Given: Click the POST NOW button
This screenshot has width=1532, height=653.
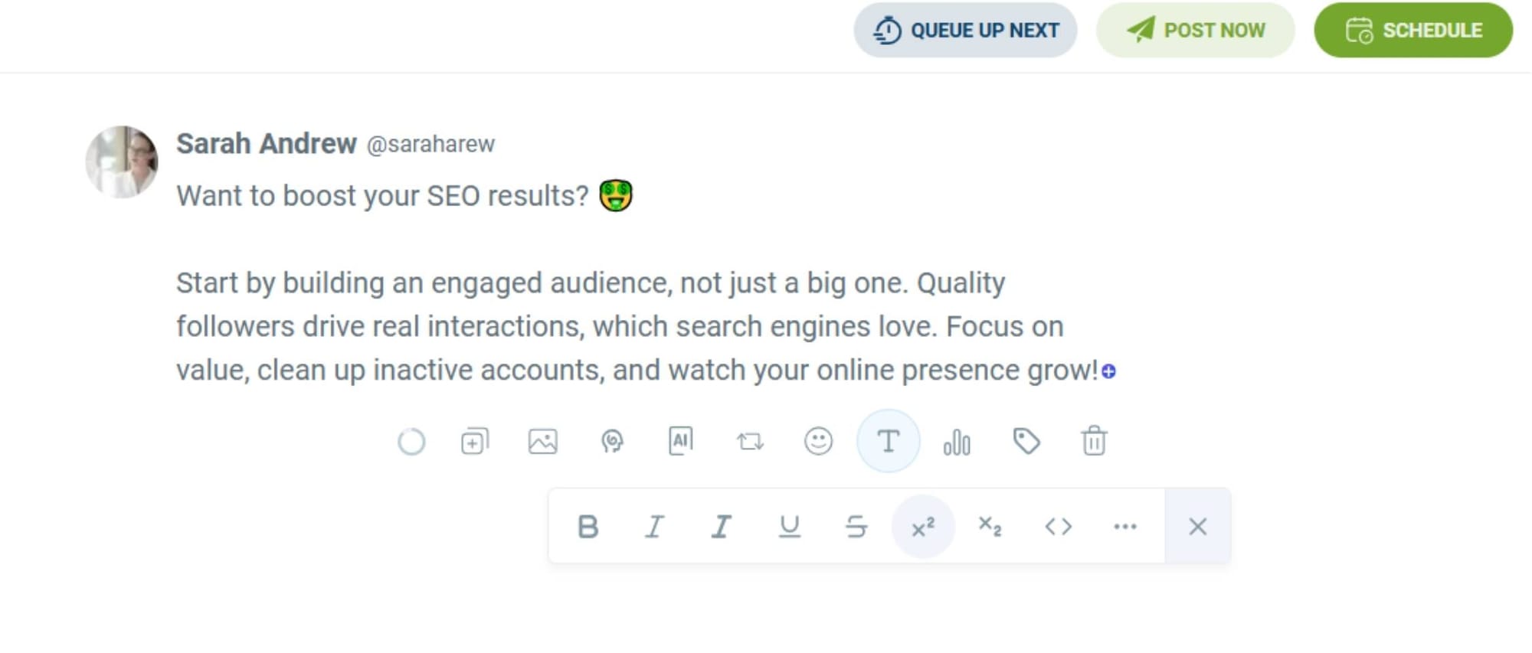Looking at the screenshot, I should click(1195, 30).
